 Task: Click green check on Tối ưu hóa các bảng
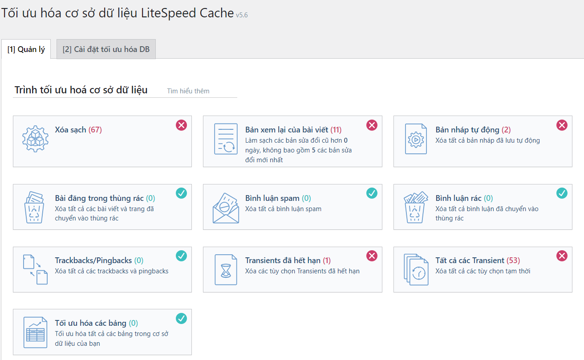[181, 319]
